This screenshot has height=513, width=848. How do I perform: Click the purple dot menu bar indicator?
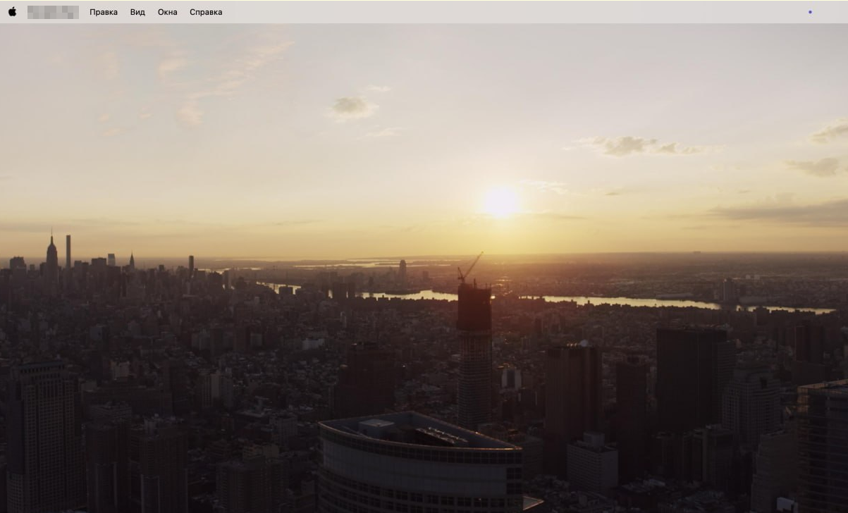(810, 12)
